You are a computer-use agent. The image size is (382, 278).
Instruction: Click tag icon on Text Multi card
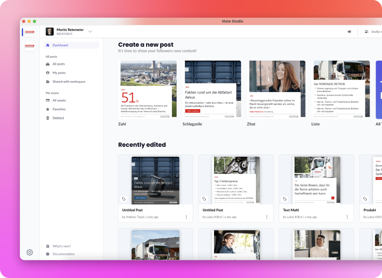(x=284, y=199)
